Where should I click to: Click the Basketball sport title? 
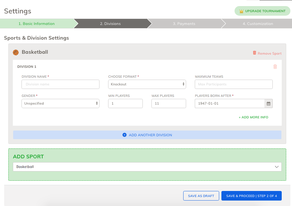pos(35,52)
